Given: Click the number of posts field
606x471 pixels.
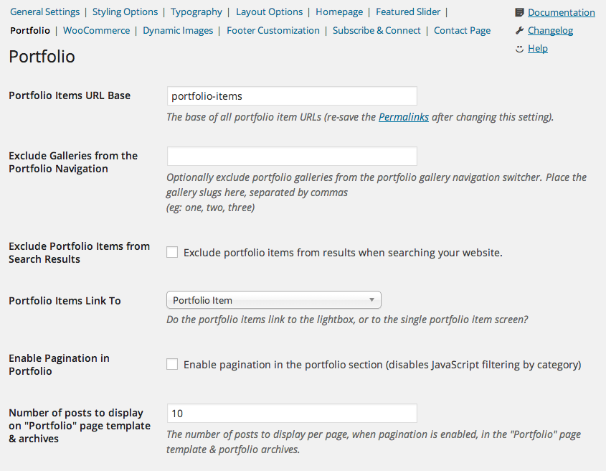Looking at the screenshot, I should [x=291, y=413].
